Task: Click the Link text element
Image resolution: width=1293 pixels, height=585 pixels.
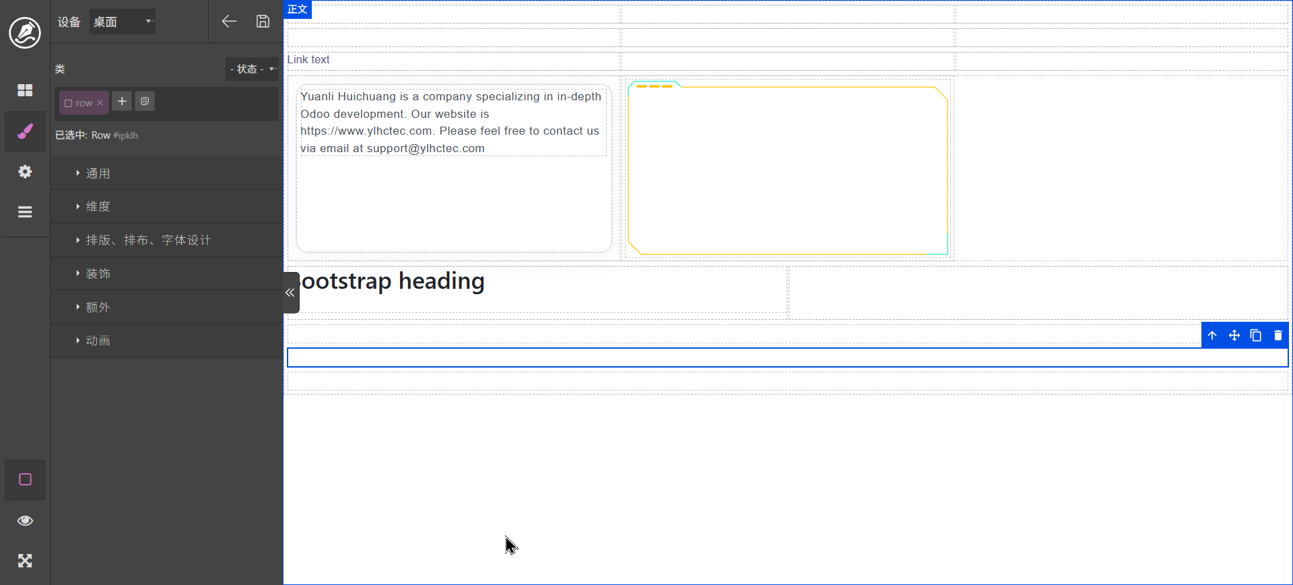Action: (x=308, y=60)
